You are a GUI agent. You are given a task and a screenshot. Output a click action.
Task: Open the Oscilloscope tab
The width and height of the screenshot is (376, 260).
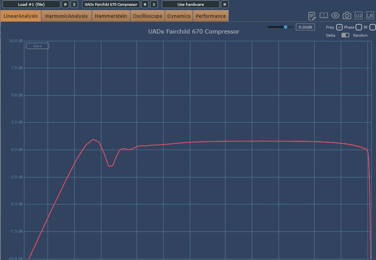tap(147, 16)
